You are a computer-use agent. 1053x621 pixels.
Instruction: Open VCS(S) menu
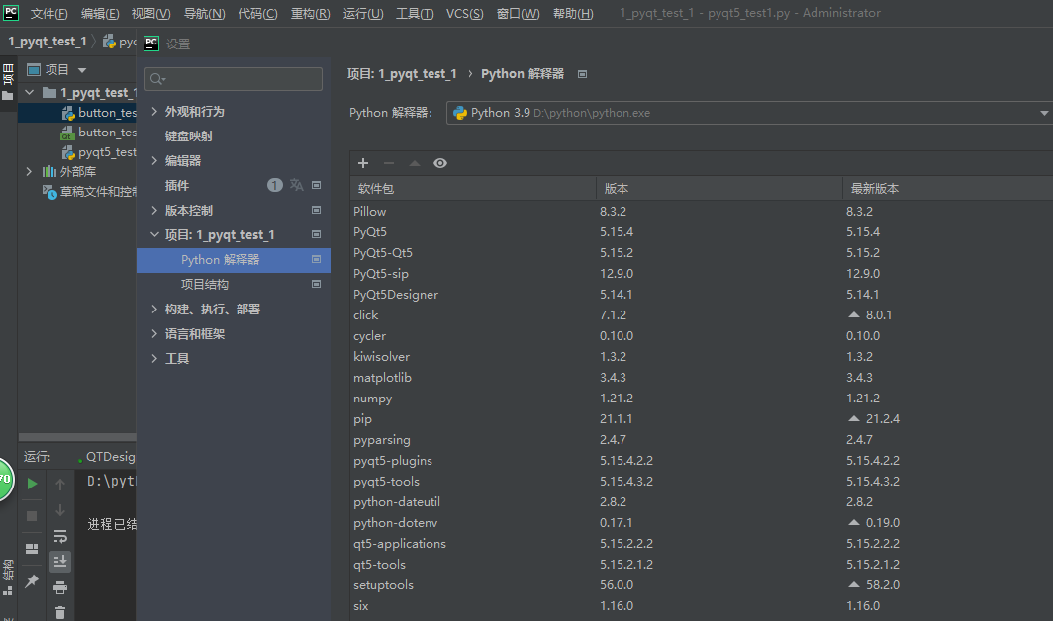[x=465, y=14]
